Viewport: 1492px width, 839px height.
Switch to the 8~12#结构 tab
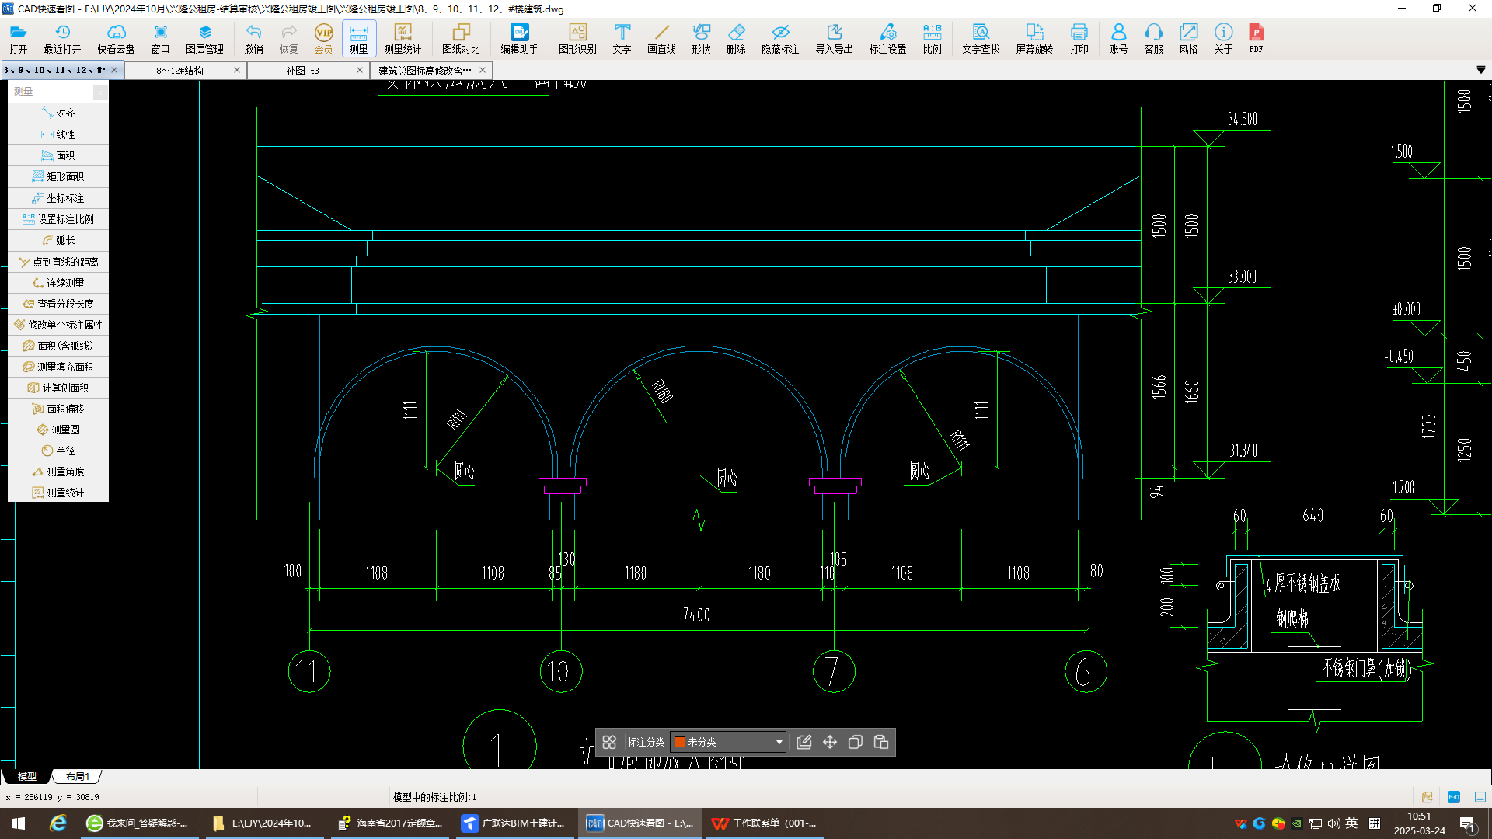(x=180, y=70)
